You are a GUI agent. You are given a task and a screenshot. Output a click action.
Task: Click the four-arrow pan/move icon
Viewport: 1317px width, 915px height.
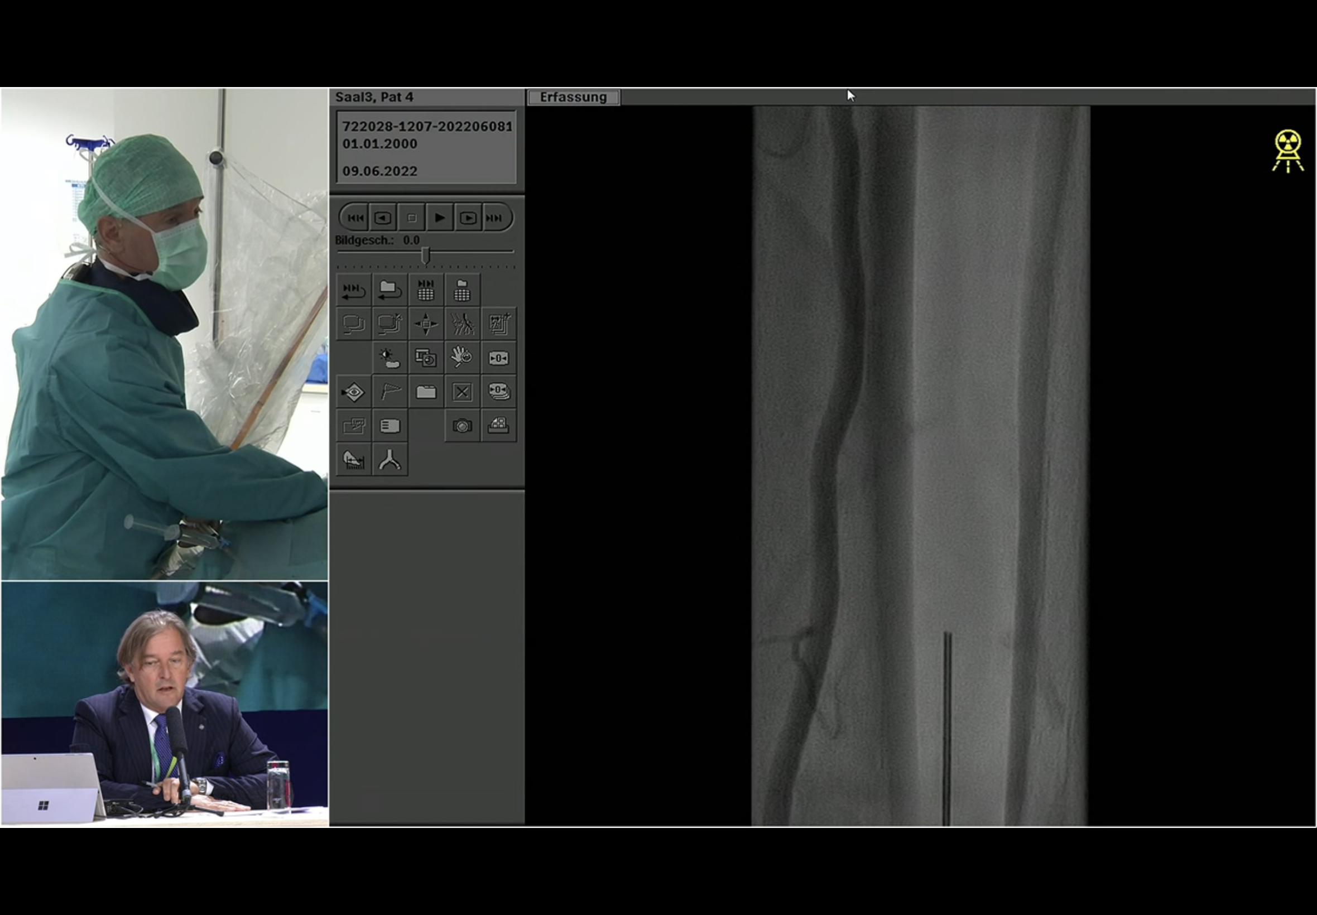pos(426,325)
